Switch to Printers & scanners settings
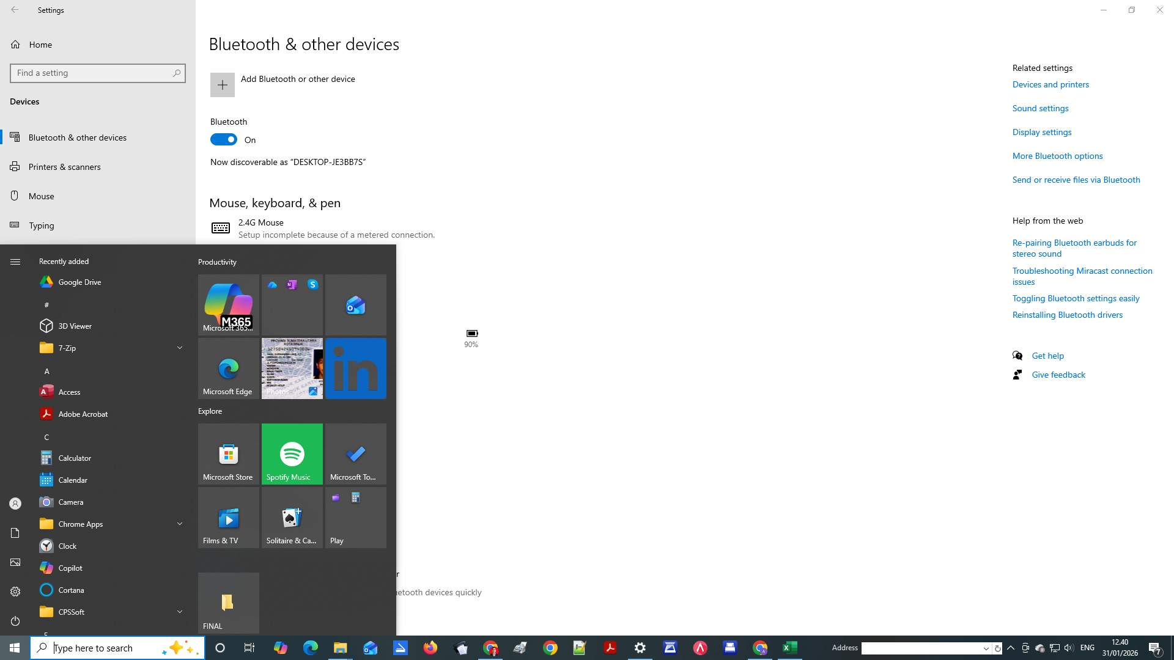 (64, 166)
